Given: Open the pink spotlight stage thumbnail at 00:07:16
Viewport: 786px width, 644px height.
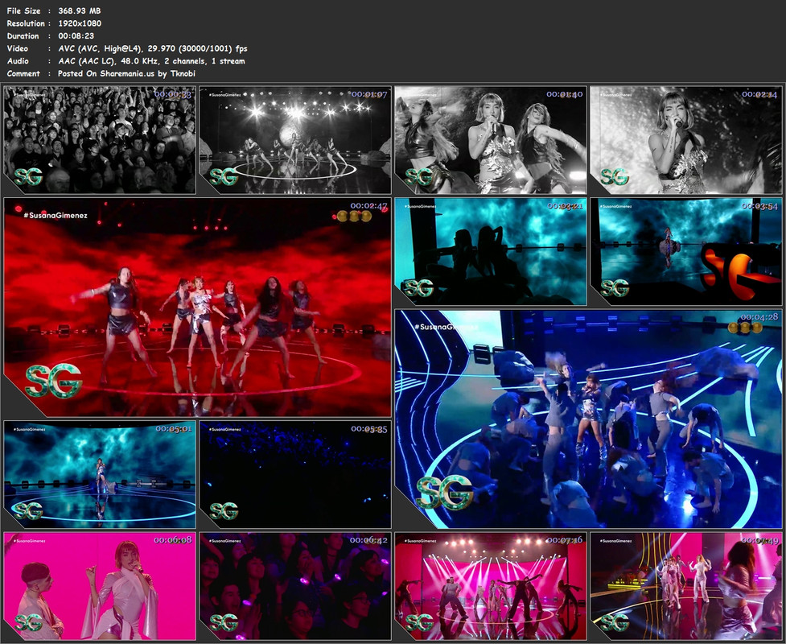Looking at the screenshot, I should tap(491, 586).
